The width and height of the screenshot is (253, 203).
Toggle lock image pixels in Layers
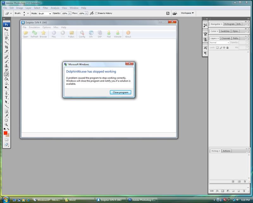[x=221, y=48]
